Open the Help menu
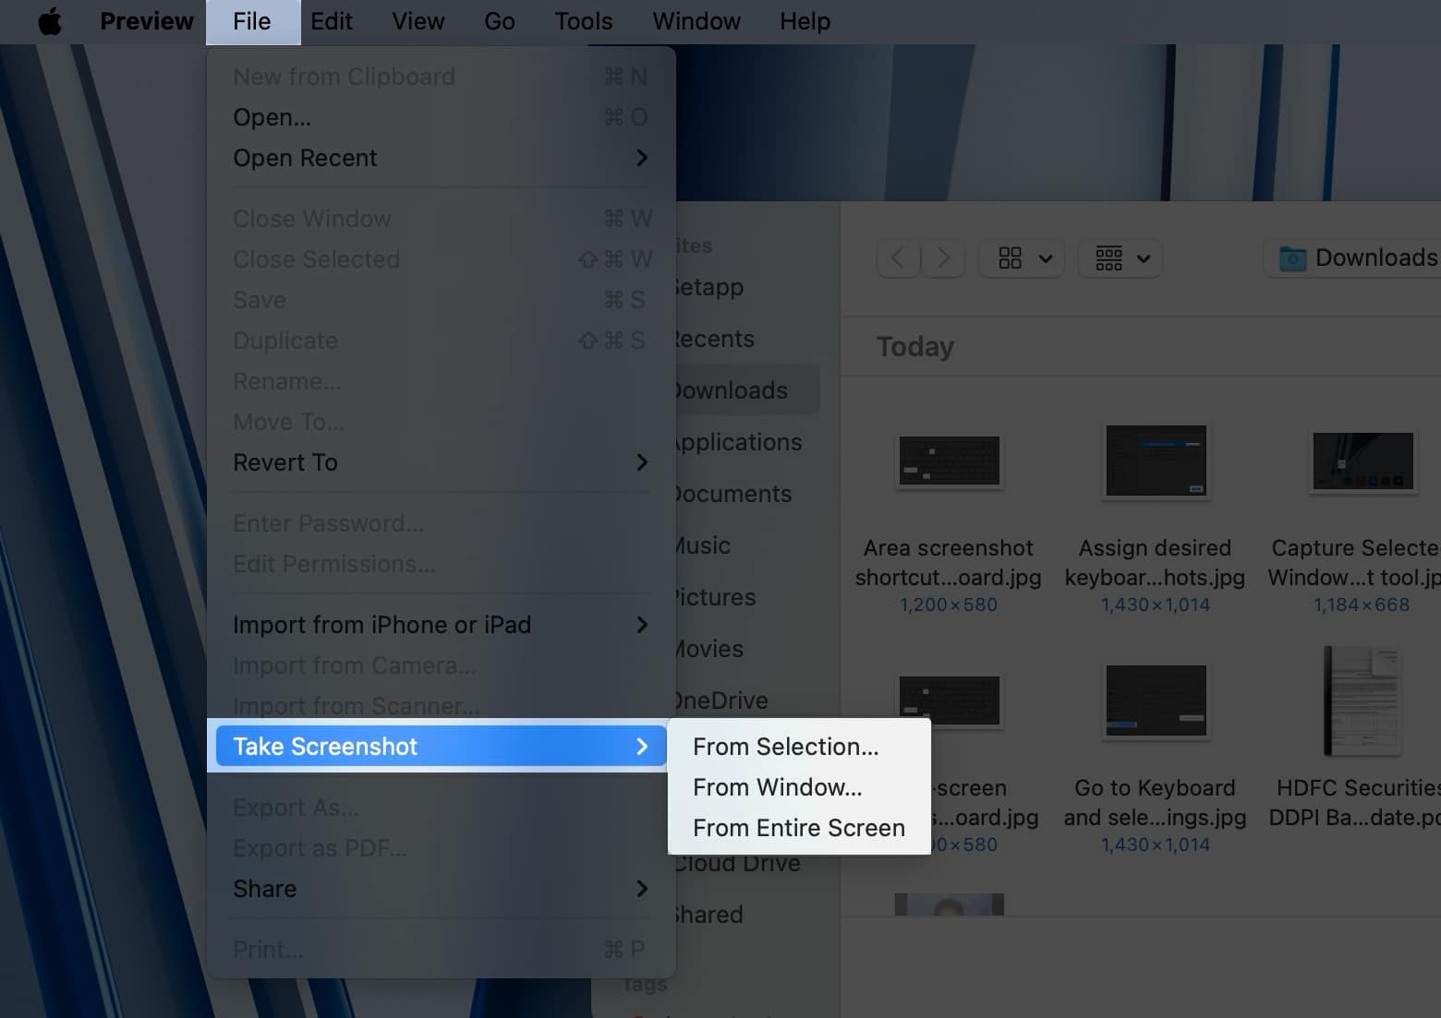 [x=805, y=21]
